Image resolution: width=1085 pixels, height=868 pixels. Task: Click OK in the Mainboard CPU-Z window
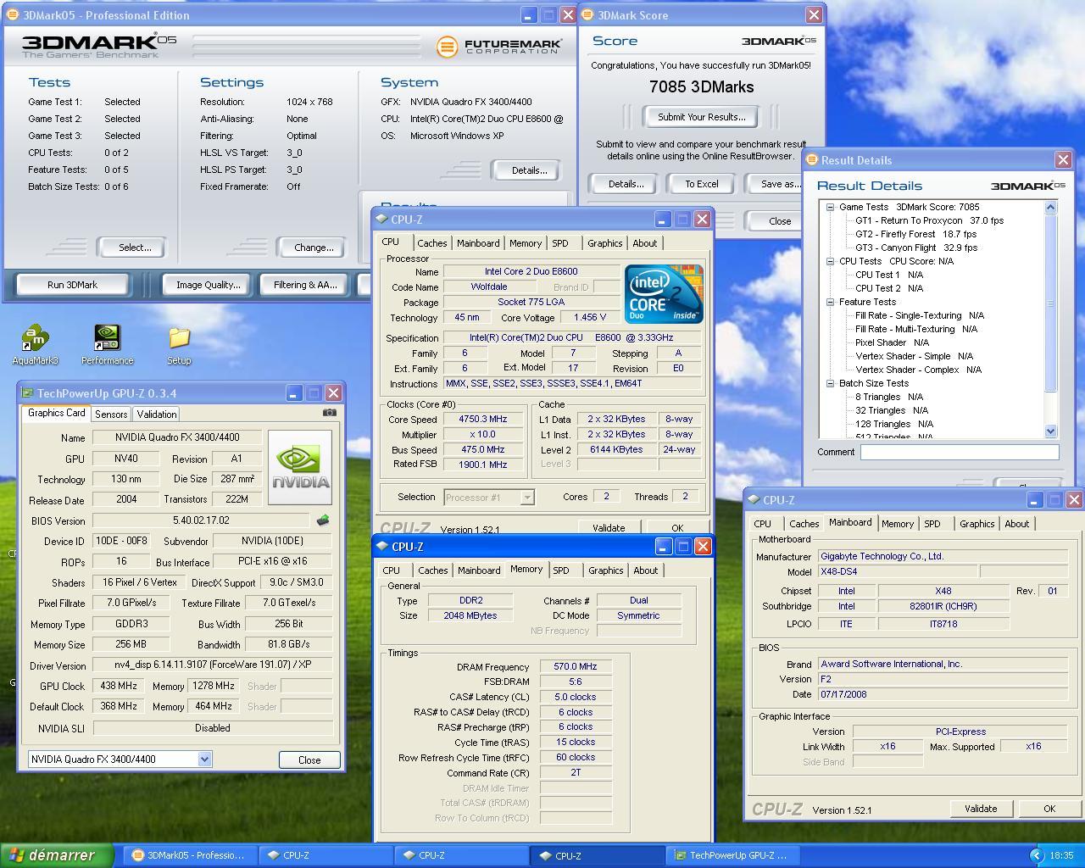(x=1049, y=809)
